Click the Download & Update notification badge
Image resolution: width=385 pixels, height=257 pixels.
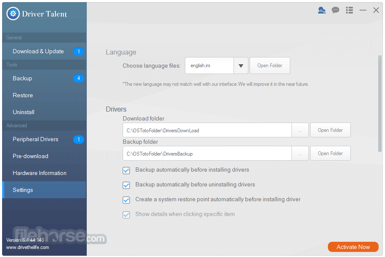[79, 51]
